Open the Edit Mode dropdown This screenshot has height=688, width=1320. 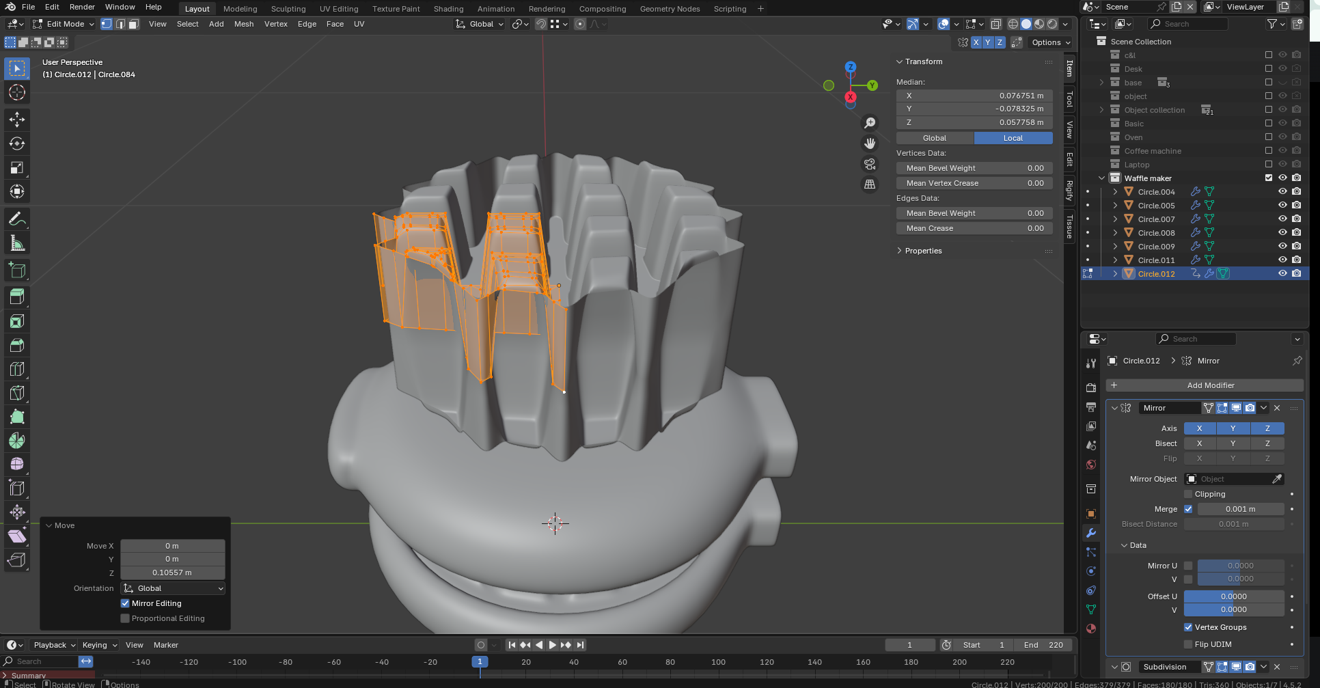[64, 24]
